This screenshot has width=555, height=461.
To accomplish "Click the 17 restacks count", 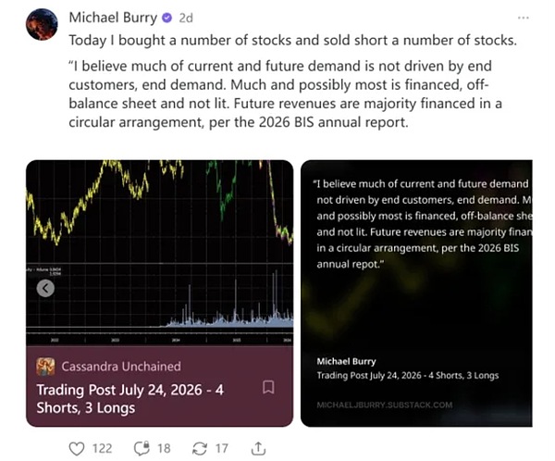I will pos(222,449).
